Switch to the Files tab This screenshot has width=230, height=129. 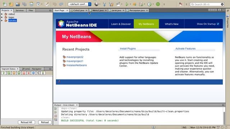point(31,10)
